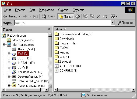This screenshot has height=99, width=137.
Task: Open the address bar dropdown arrow
Action: pos(113,23)
